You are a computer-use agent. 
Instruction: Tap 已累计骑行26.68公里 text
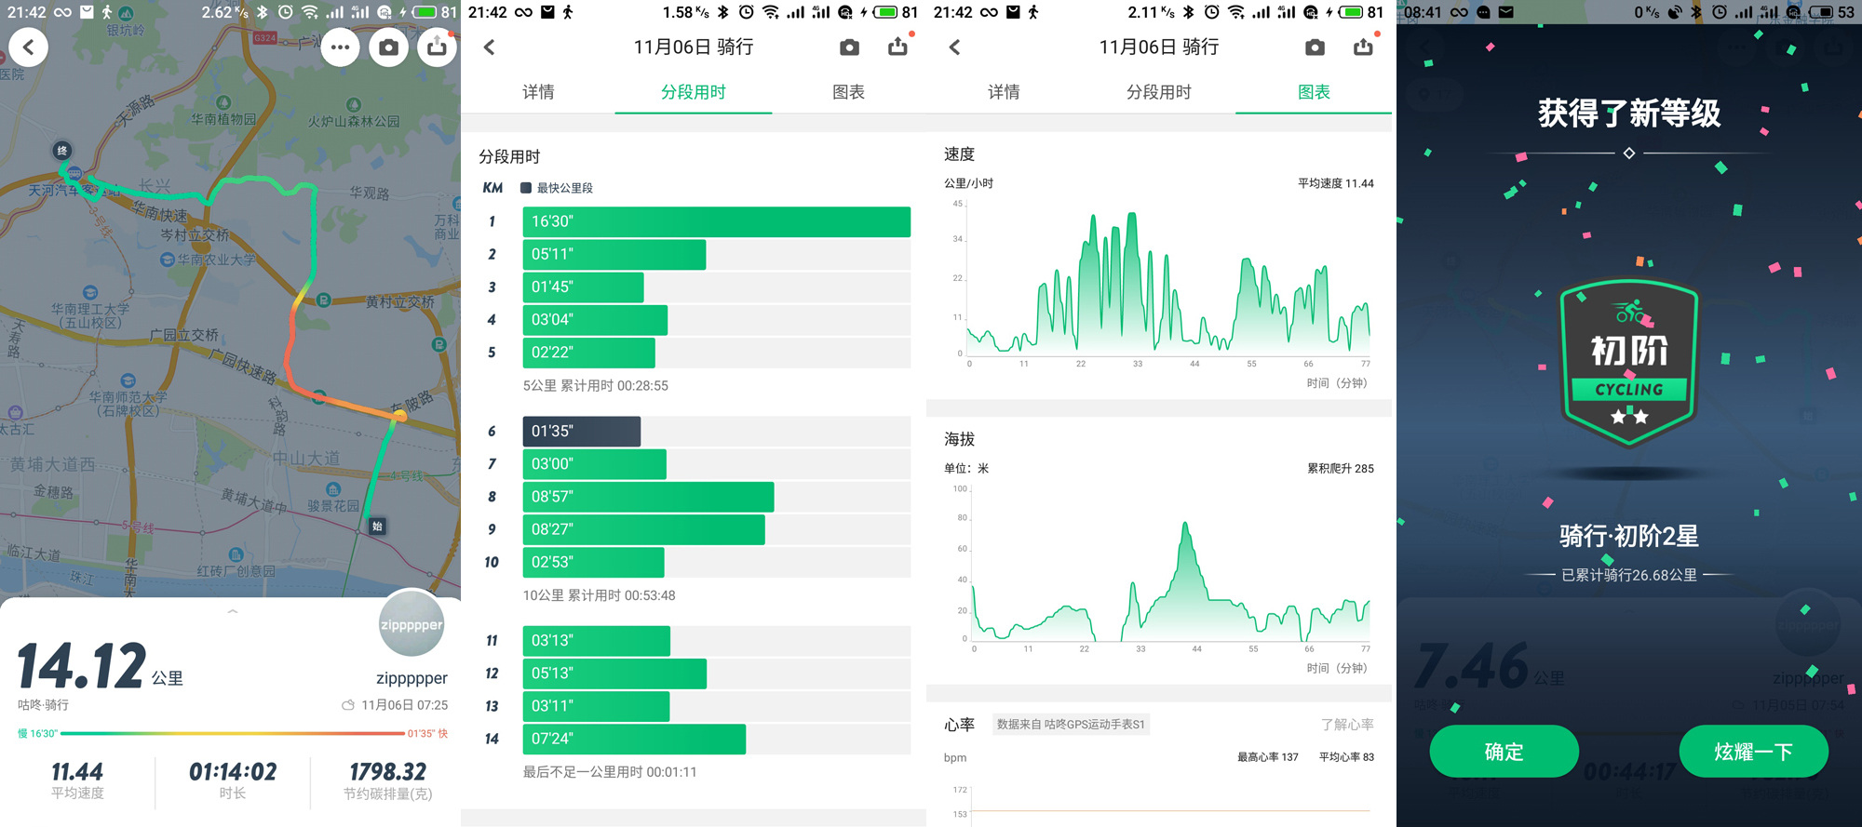[1629, 575]
